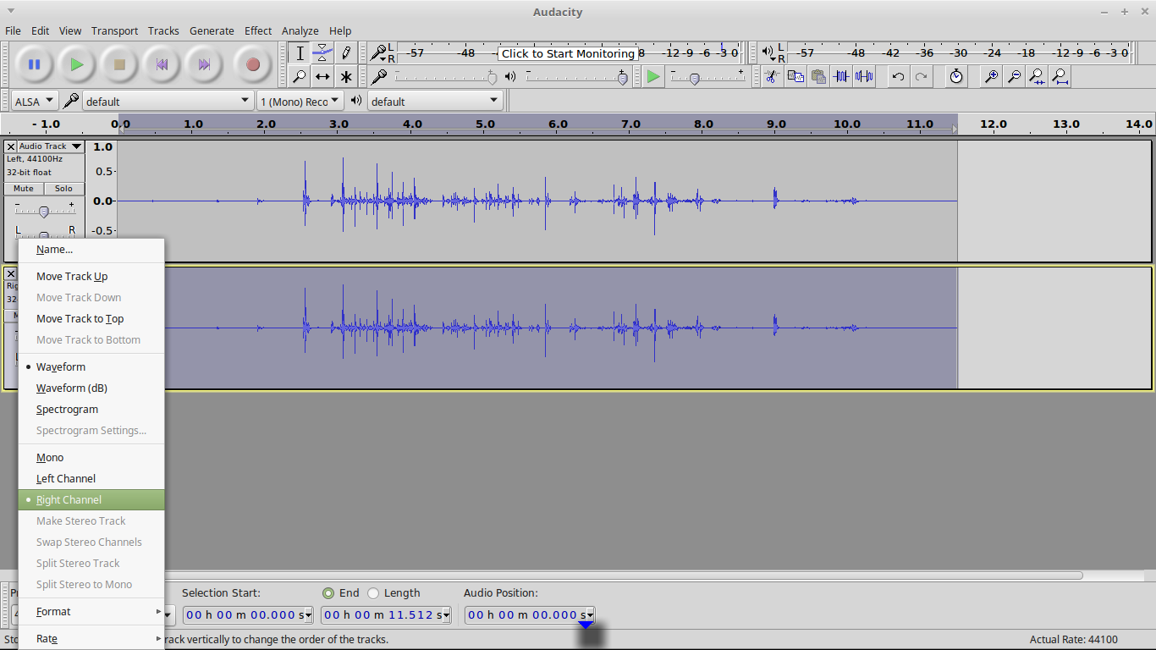
Task: Select the pencil Draw tool
Action: point(345,53)
